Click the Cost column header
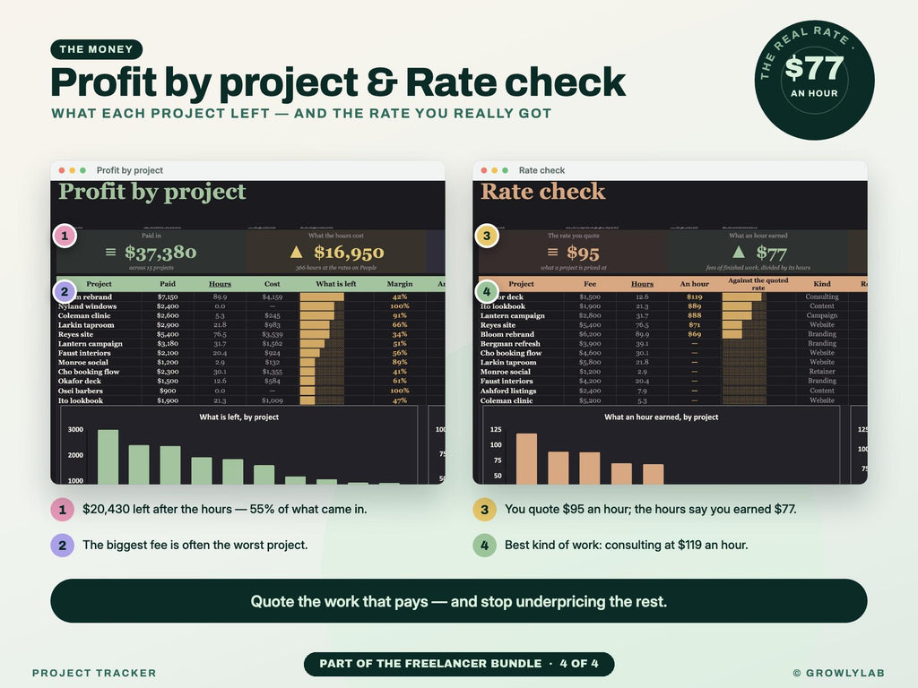 tap(273, 284)
